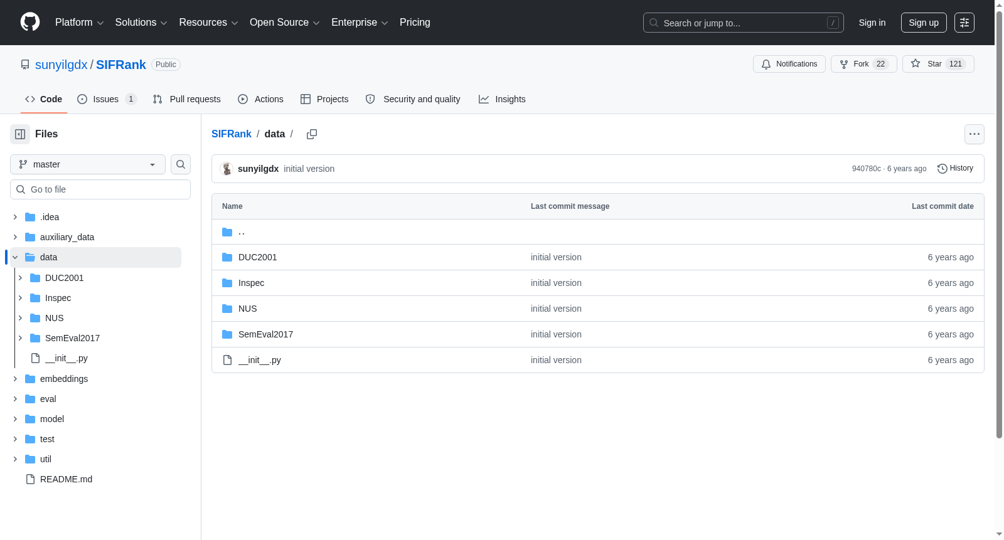Collapse the file tree side panel
Viewport: 1004px width, 540px height.
click(20, 134)
